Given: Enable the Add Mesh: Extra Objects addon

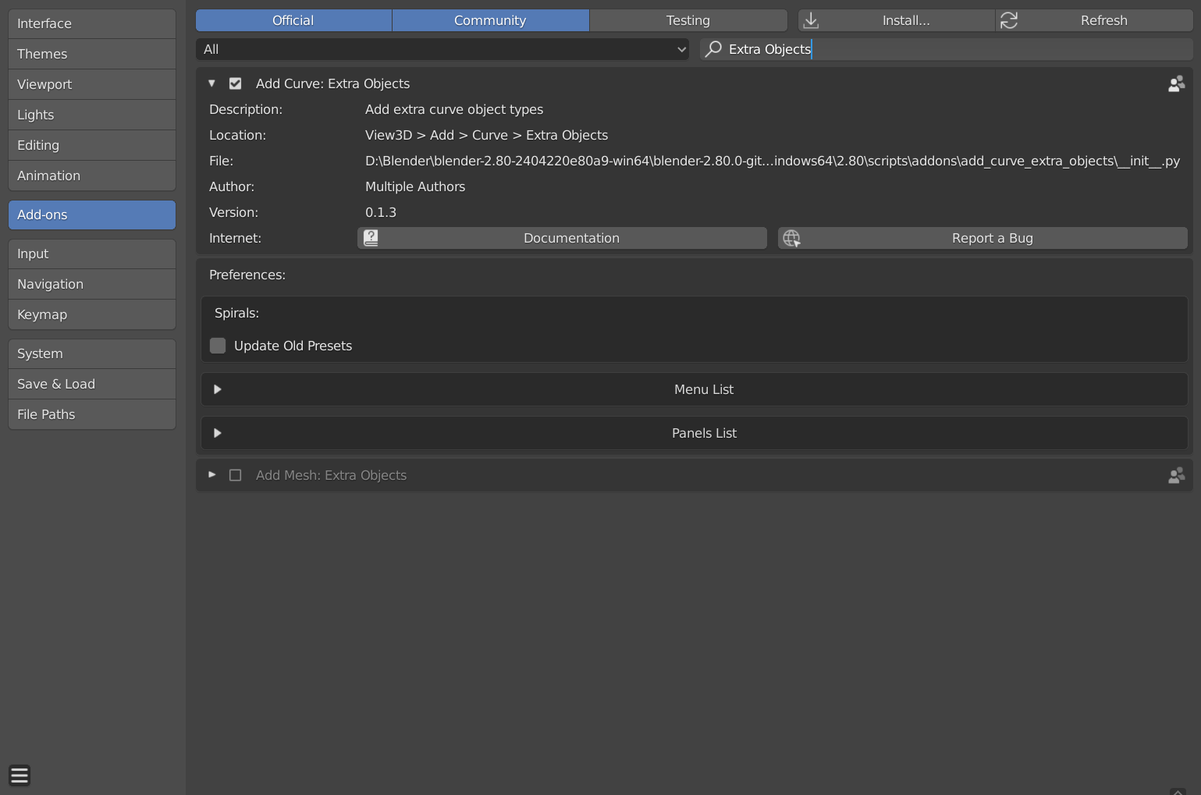Looking at the screenshot, I should point(236,474).
